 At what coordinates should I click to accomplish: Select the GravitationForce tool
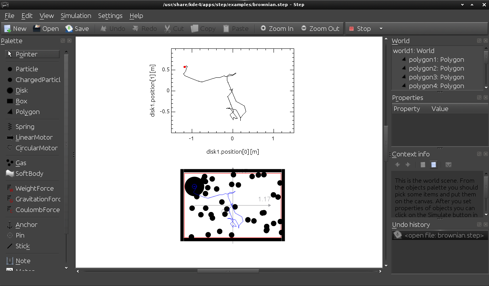[32, 199]
